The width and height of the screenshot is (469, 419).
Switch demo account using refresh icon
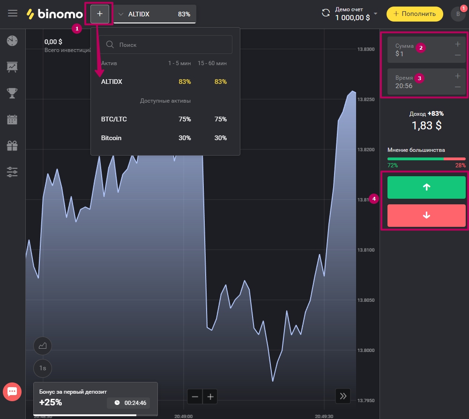click(326, 14)
